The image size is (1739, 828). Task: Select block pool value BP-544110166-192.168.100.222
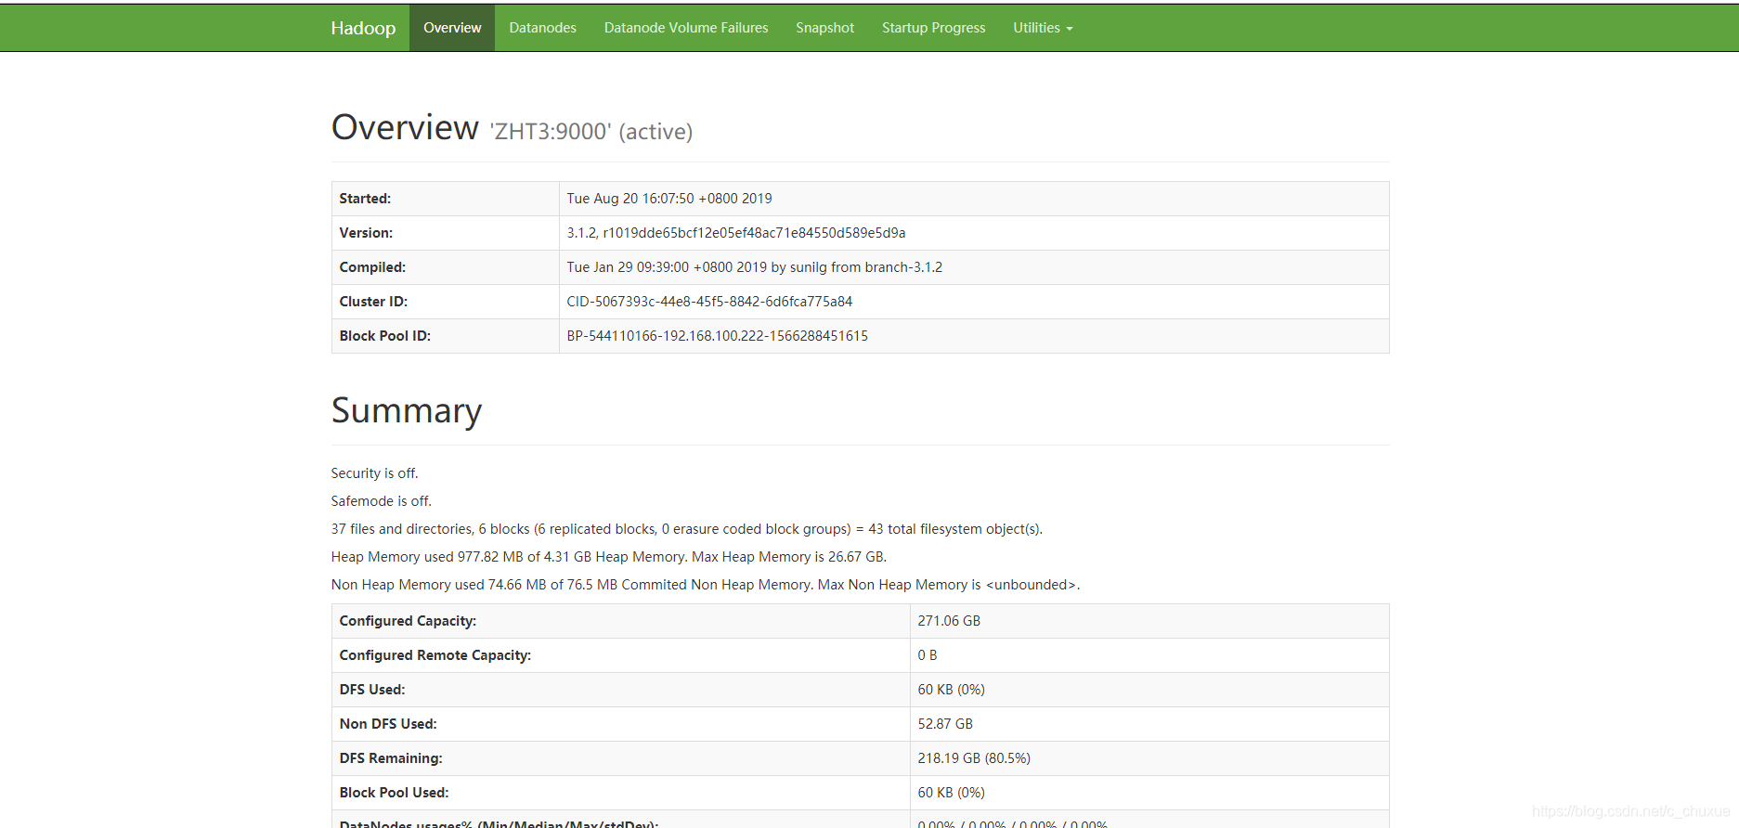click(718, 336)
